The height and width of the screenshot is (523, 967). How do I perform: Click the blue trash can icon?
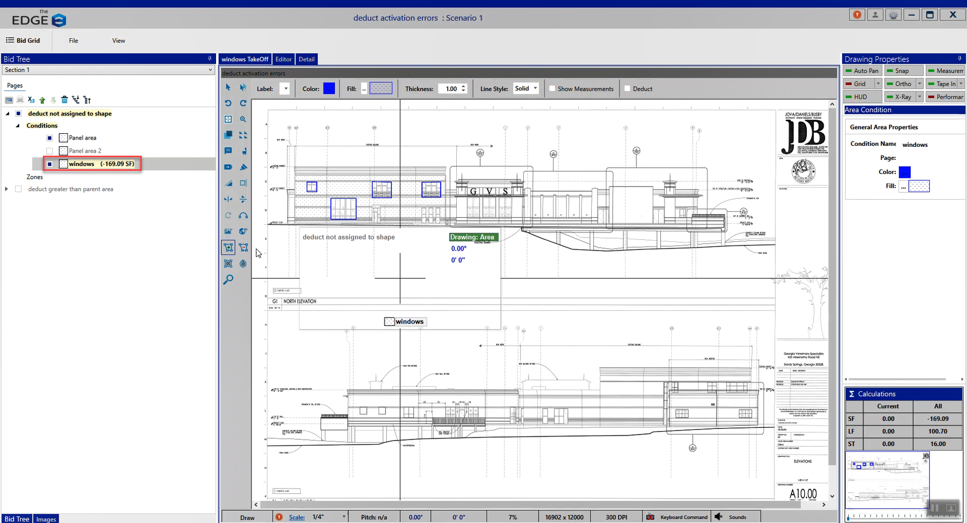64,100
